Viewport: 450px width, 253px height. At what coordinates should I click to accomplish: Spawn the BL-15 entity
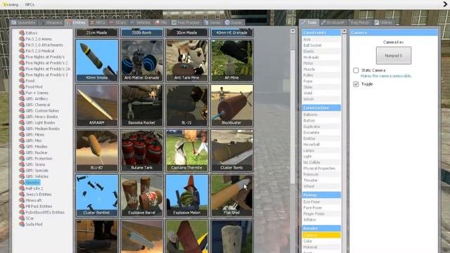click(187, 105)
